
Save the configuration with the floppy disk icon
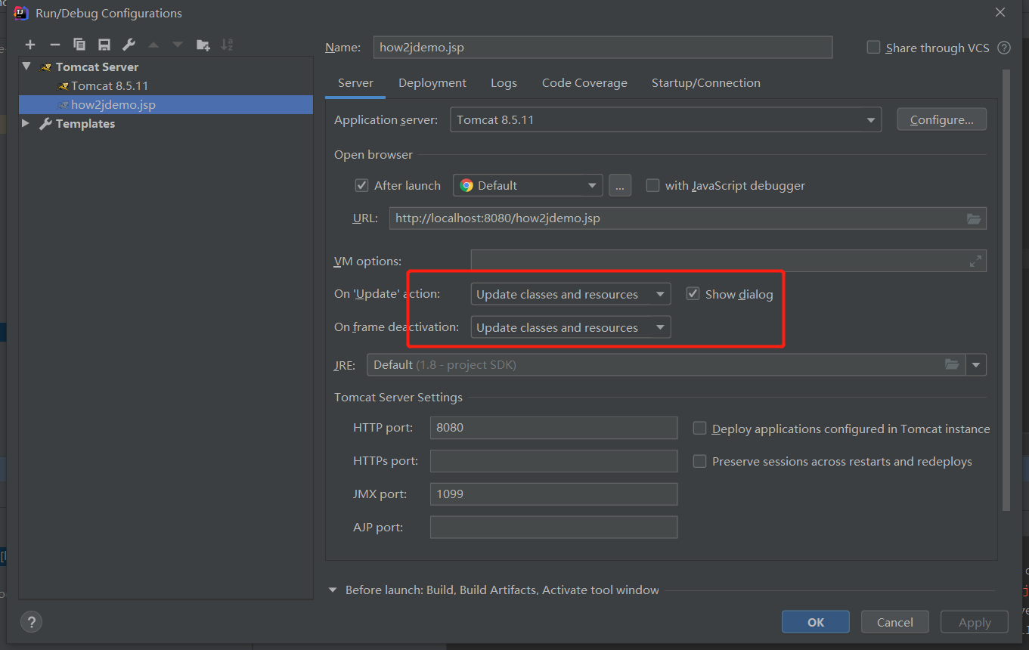(104, 45)
